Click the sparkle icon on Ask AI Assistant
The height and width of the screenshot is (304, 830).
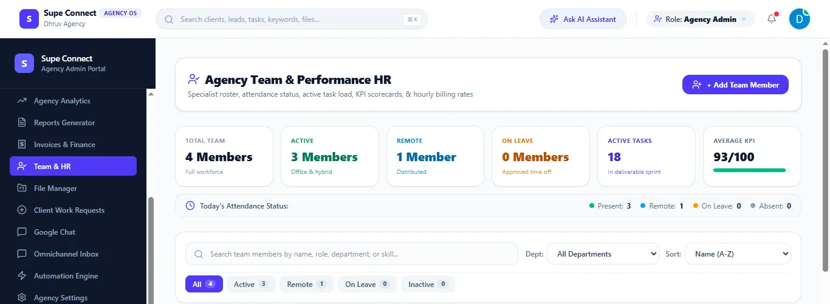[x=554, y=19]
